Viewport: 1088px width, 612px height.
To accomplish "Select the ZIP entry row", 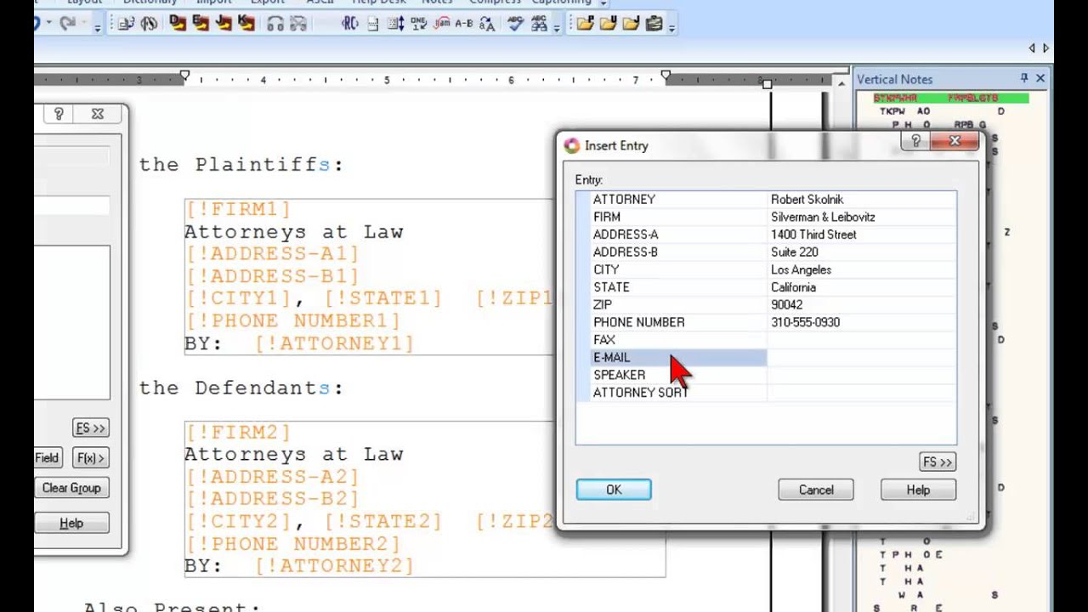I will coord(766,304).
